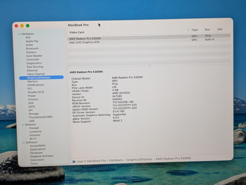Image resolution: width=246 pixels, height=185 pixels.
Task: Open Card Reader details
Action: (34, 56)
